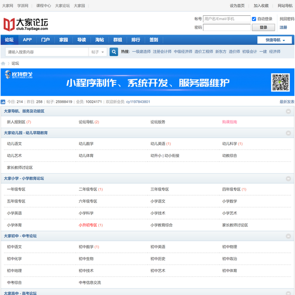Collapse the 大家导航、服务及功能区 section
The height and width of the screenshot is (295, 295).
click(x=288, y=112)
